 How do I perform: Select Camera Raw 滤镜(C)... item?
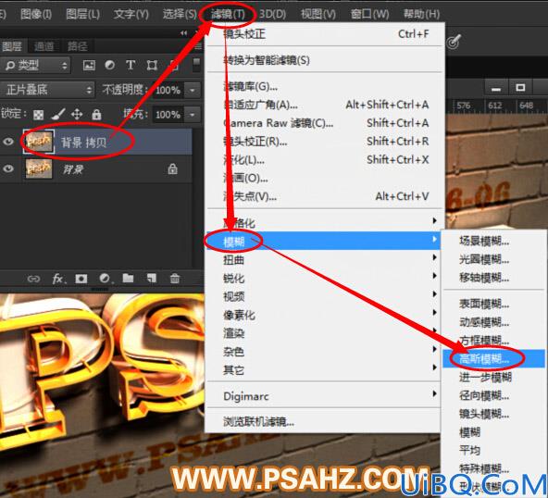point(325,123)
